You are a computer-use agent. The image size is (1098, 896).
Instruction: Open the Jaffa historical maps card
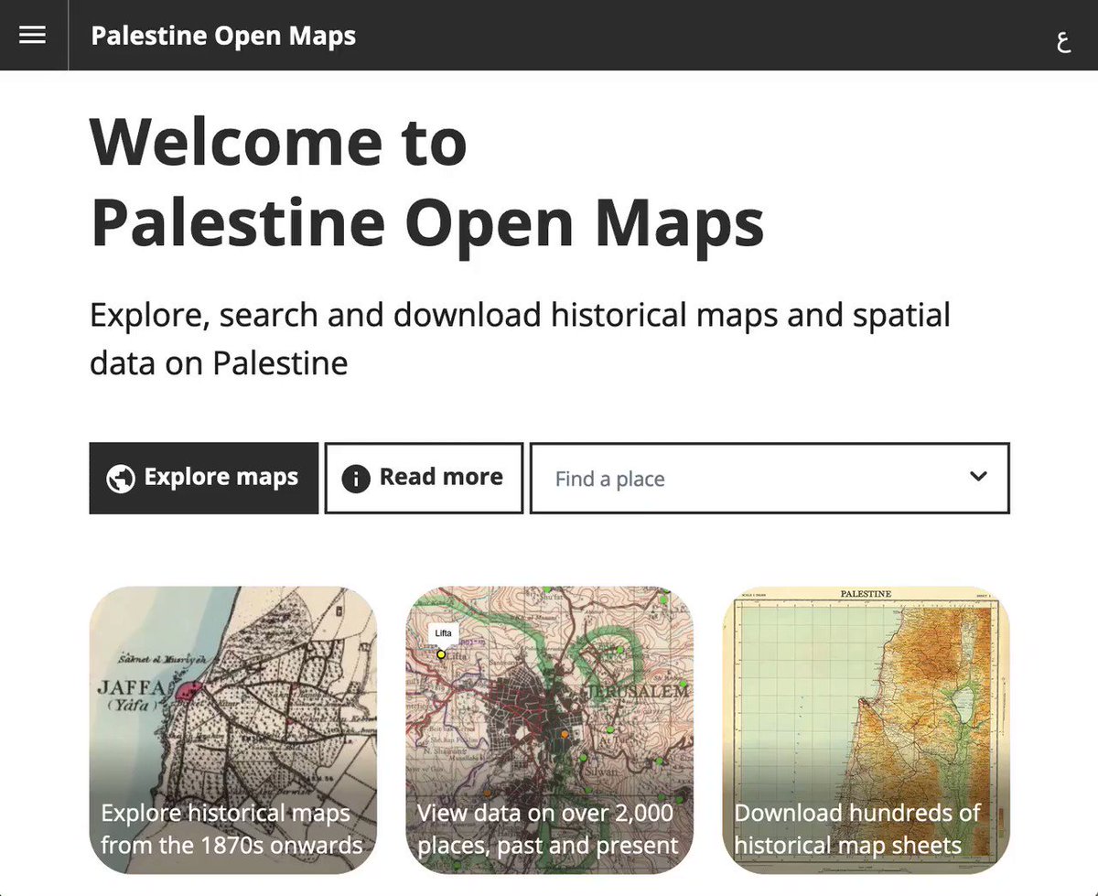[x=233, y=730]
